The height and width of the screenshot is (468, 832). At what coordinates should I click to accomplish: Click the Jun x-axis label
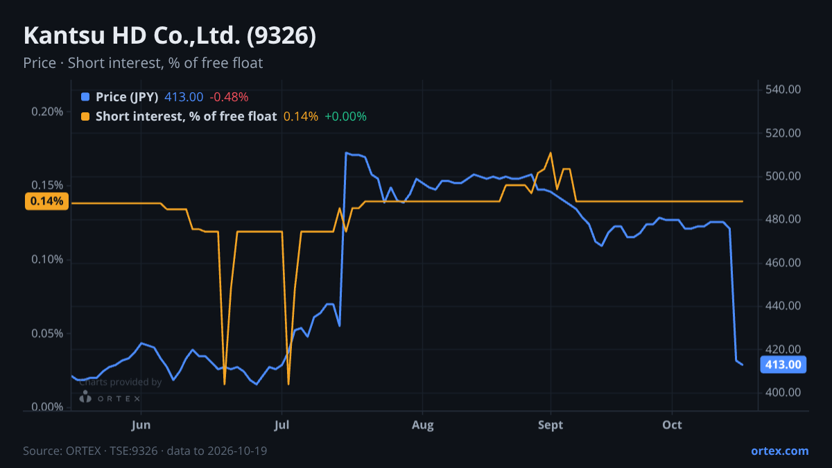(x=141, y=424)
